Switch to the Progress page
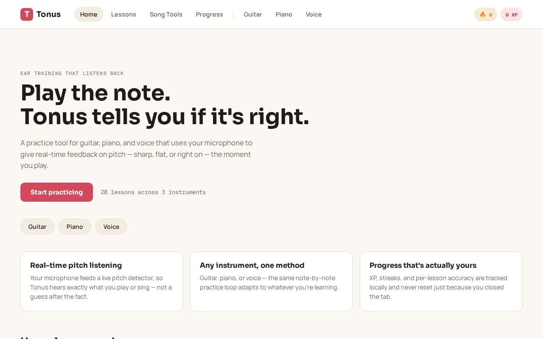This screenshot has width=543, height=339. (210, 14)
